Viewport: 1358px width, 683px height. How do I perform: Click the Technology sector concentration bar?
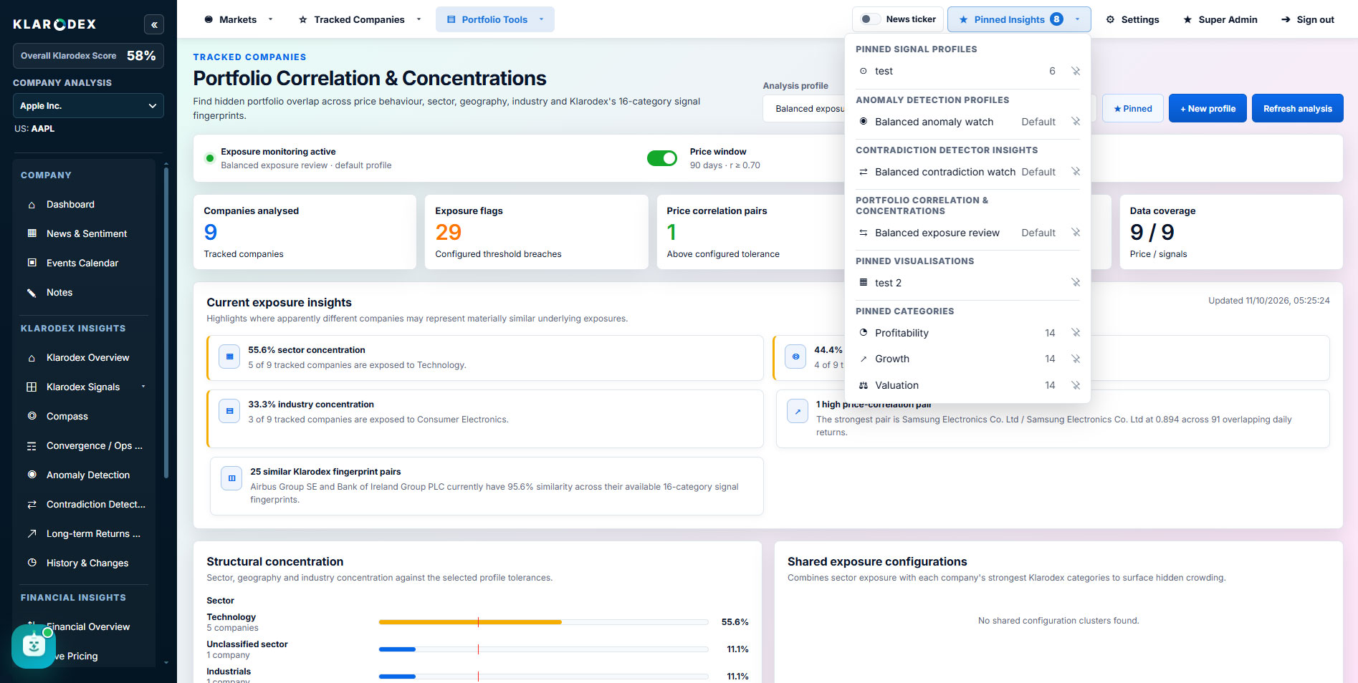pos(543,622)
